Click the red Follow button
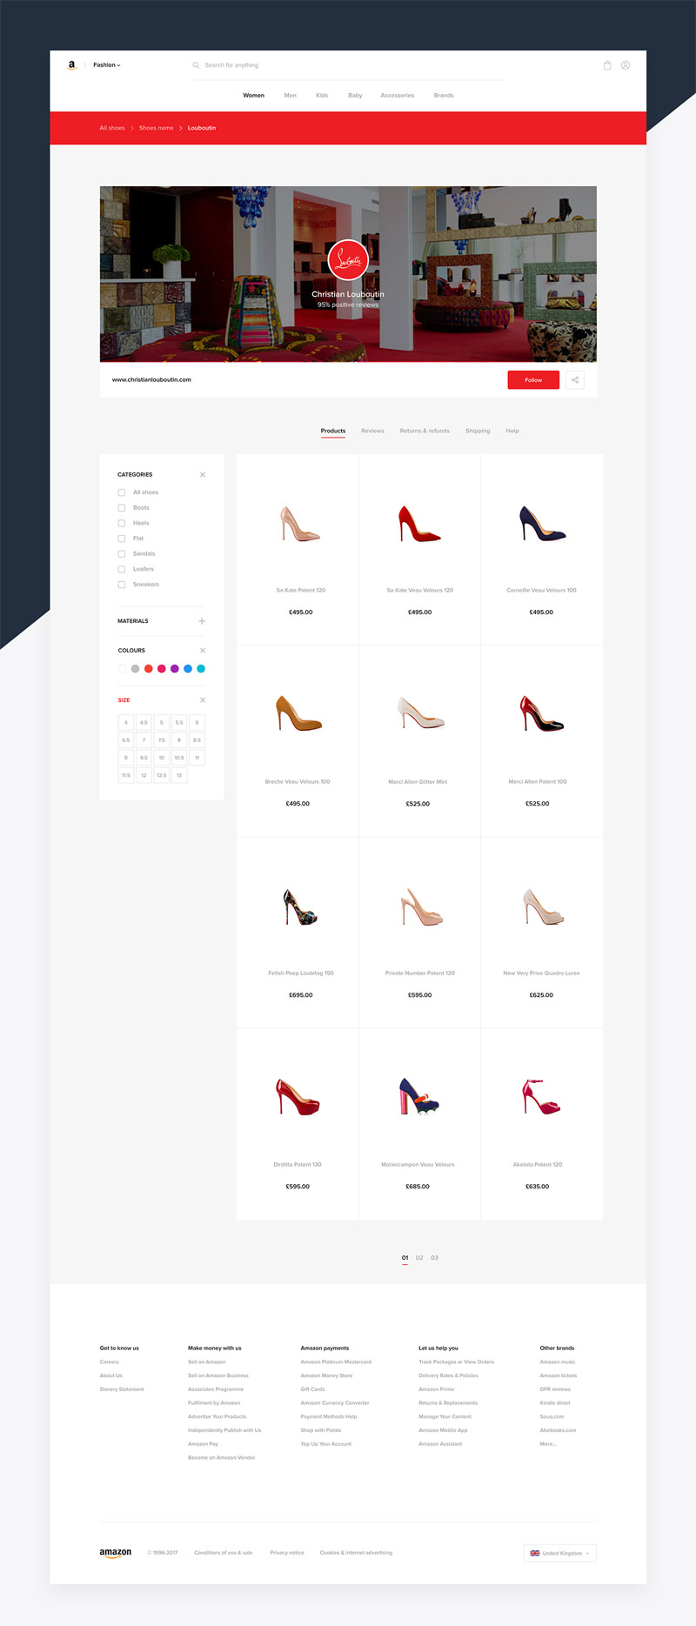Viewport: 696px width, 1626px height. click(533, 380)
